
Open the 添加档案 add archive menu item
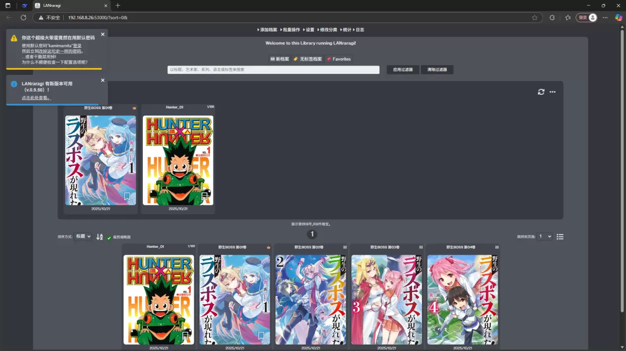(x=267, y=30)
